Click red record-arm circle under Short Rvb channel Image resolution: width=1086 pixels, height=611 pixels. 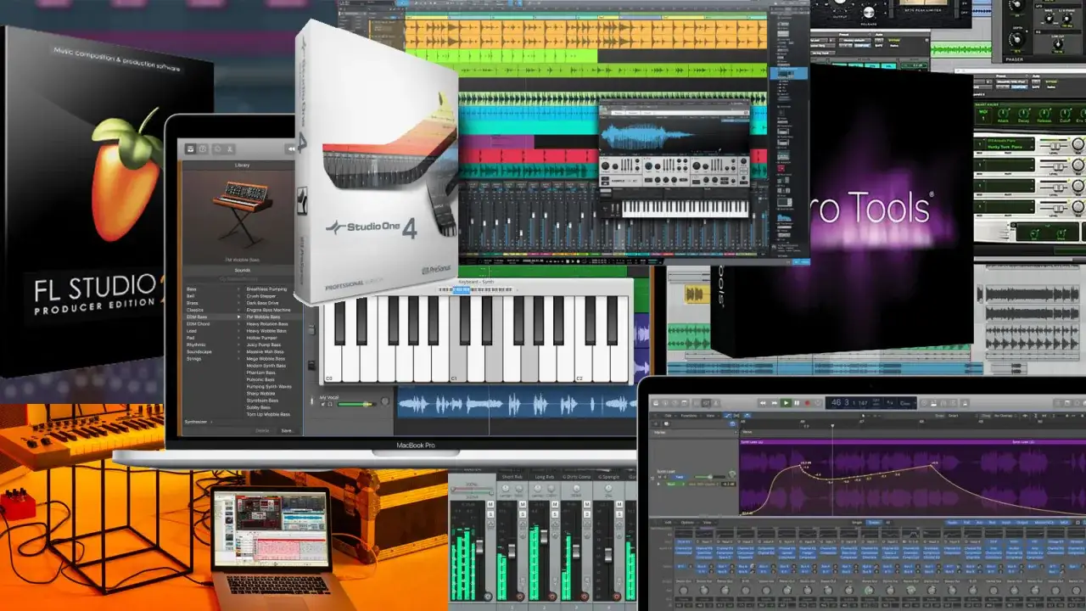coord(520,597)
